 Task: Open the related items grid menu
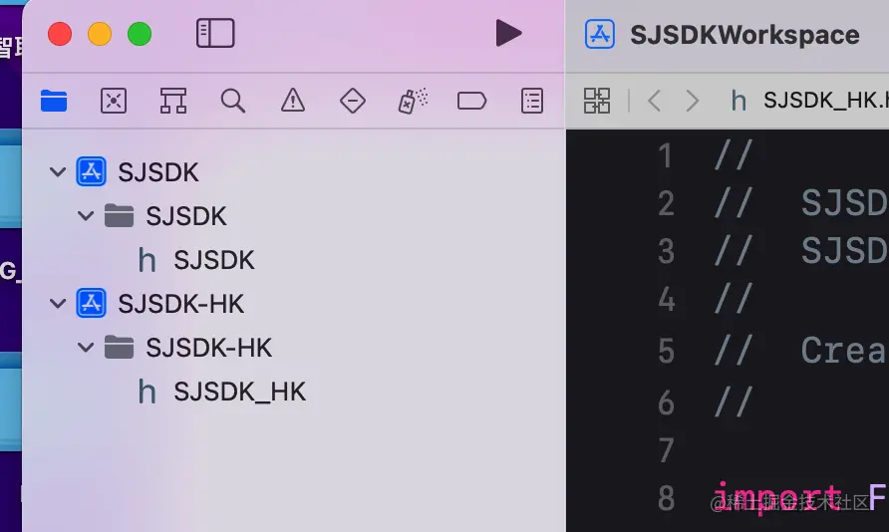tap(597, 101)
